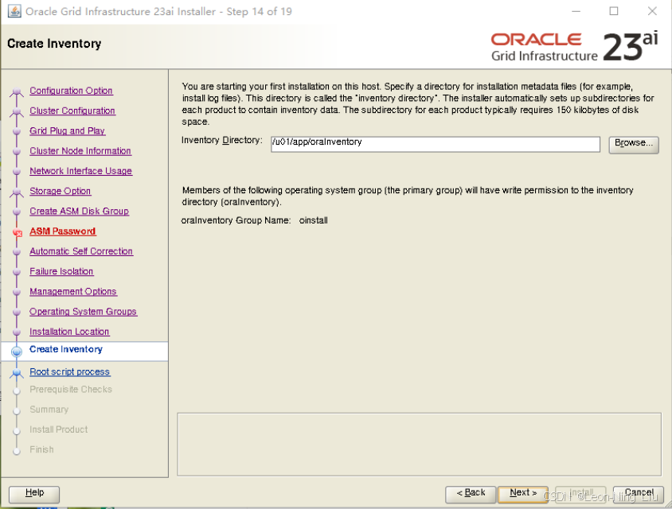Click the disabled Prerequisite Checks step
Screen dimensions: 672x509
tap(71, 390)
